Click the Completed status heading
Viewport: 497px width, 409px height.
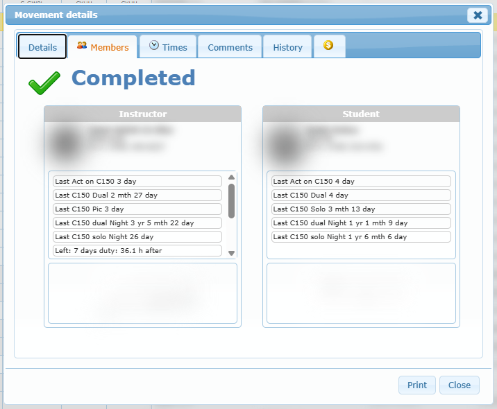133,78
